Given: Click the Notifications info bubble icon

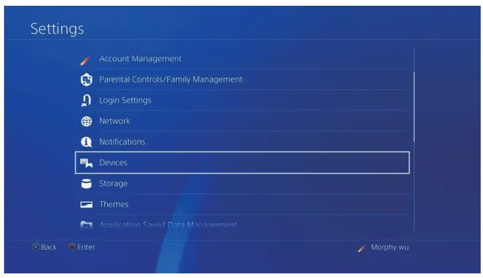Looking at the screenshot, I should [x=86, y=142].
